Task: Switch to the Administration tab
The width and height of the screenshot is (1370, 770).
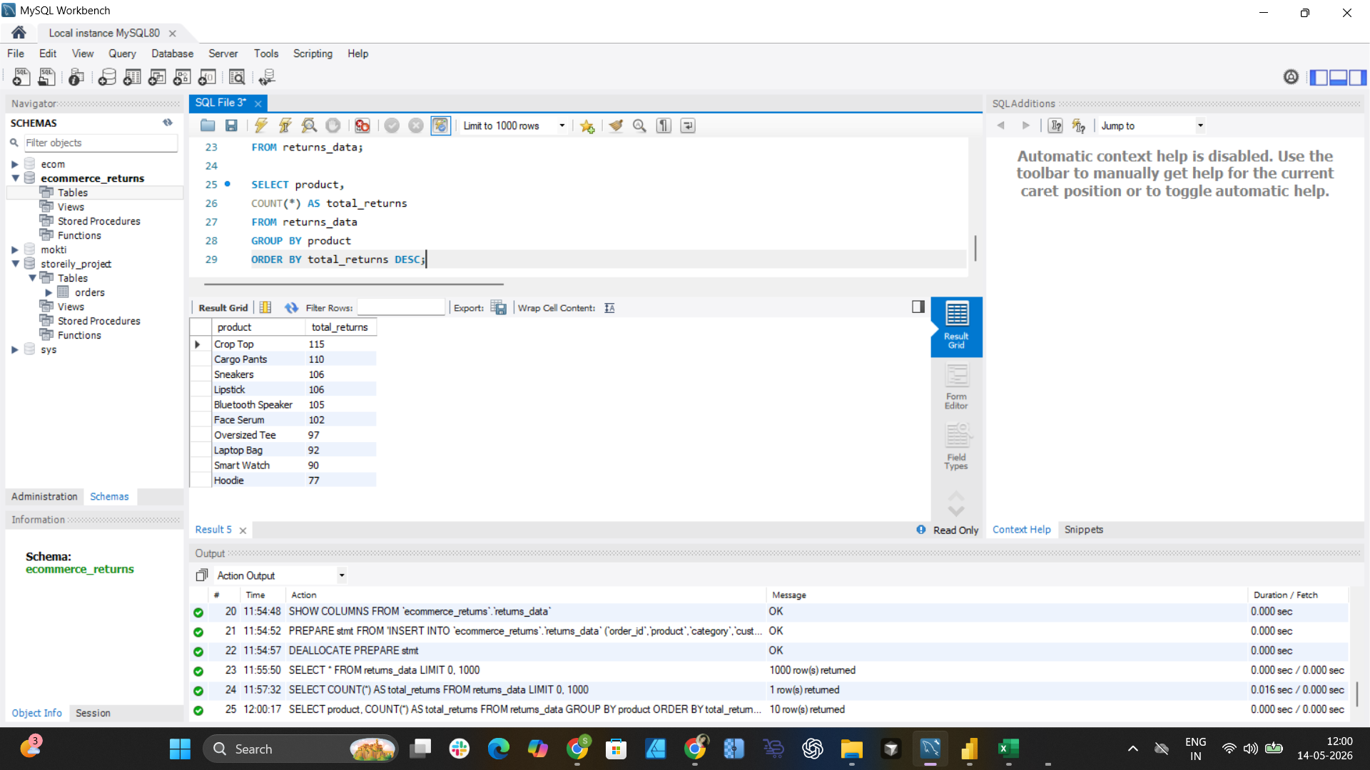Action: (44, 496)
